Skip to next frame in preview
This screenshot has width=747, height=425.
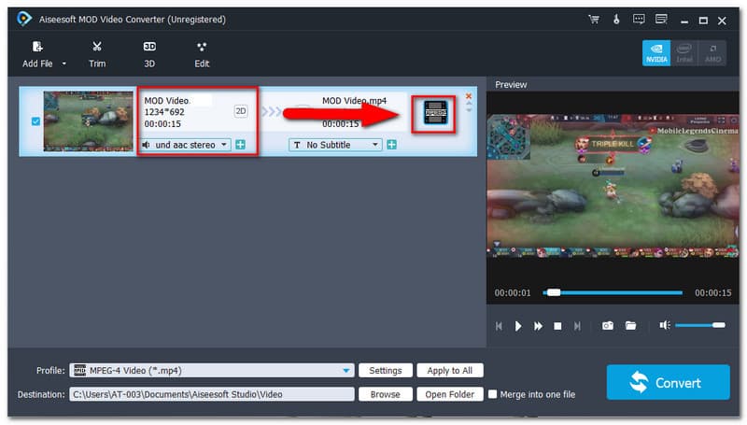[577, 326]
